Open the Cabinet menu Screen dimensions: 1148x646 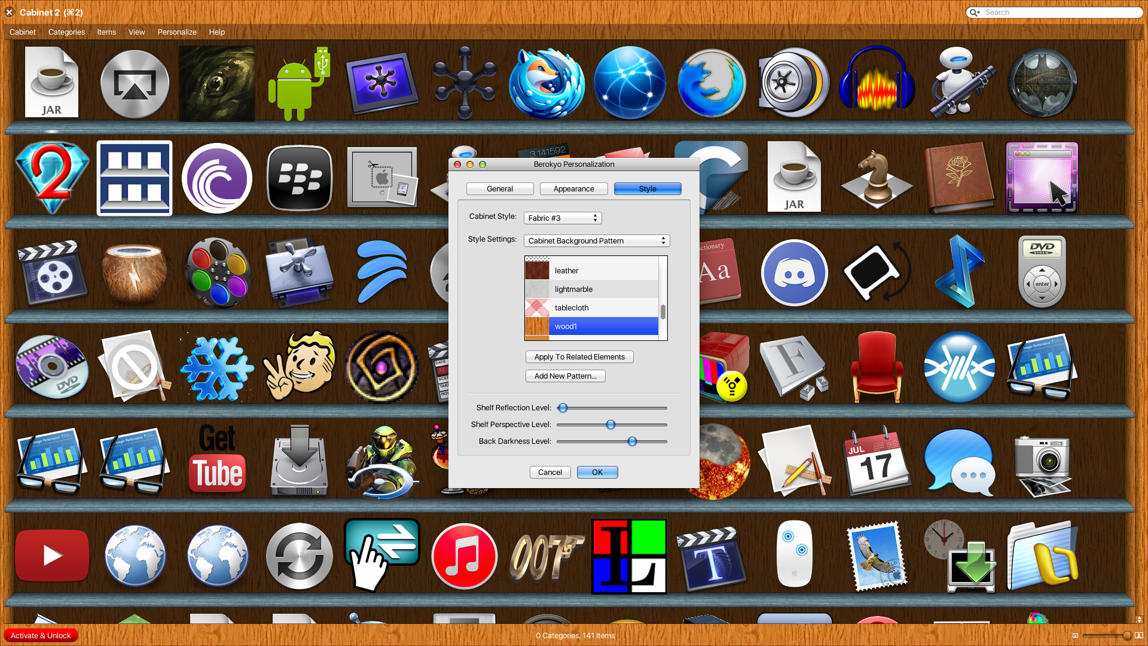point(23,32)
